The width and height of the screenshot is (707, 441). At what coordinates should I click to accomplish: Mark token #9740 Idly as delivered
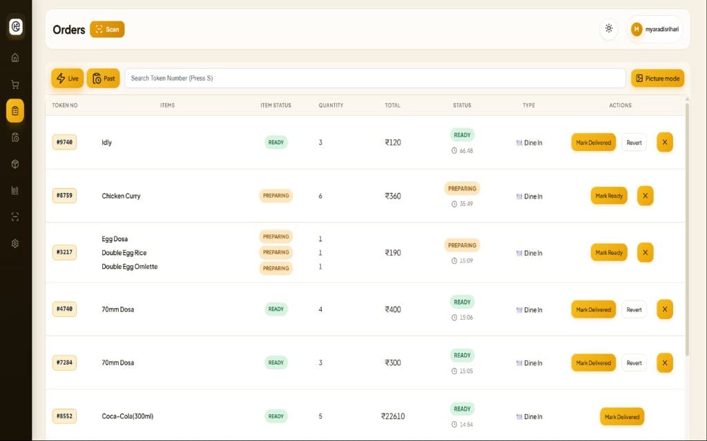(593, 142)
